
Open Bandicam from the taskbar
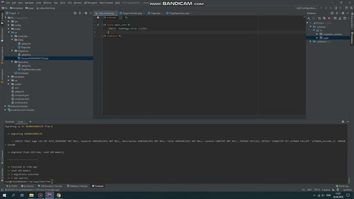tap(40, 195)
